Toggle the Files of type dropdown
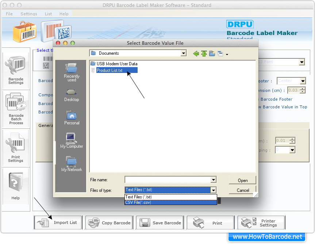Screen dimensions: 315x244 pos(214,190)
